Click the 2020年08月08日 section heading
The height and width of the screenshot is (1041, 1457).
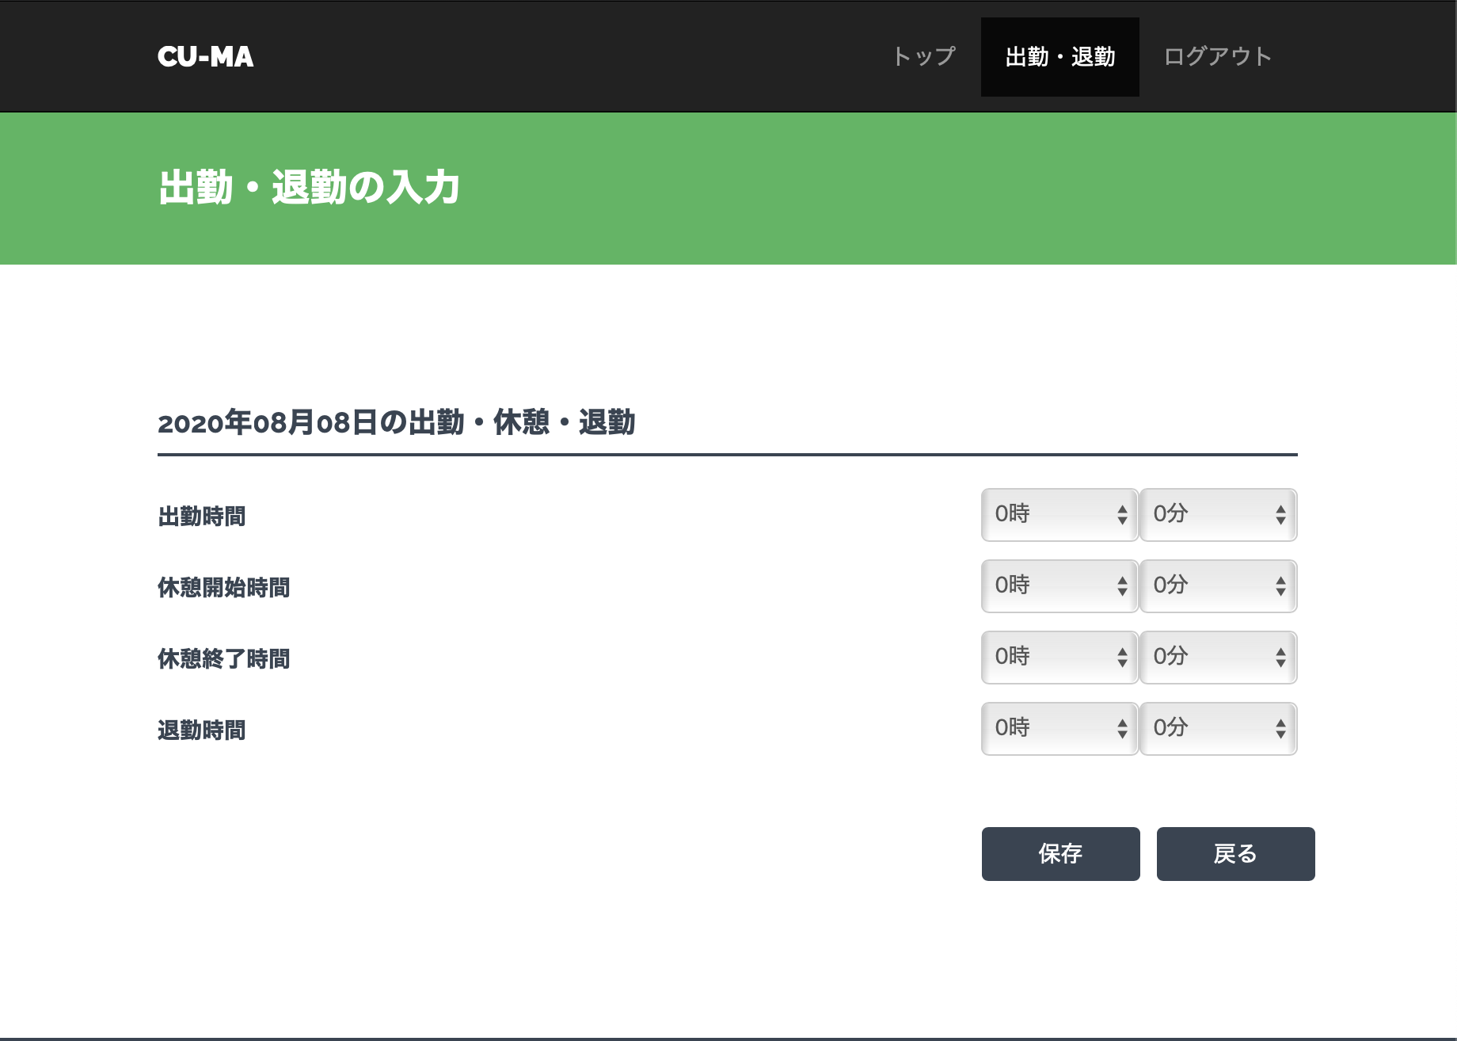point(396,423)
